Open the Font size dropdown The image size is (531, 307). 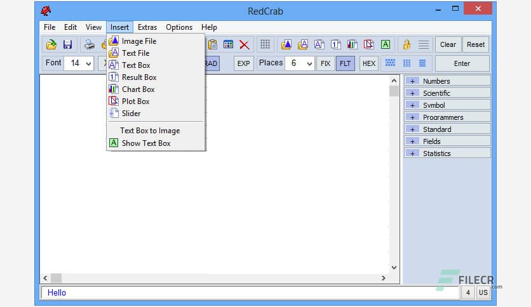[x=88, y=63]
